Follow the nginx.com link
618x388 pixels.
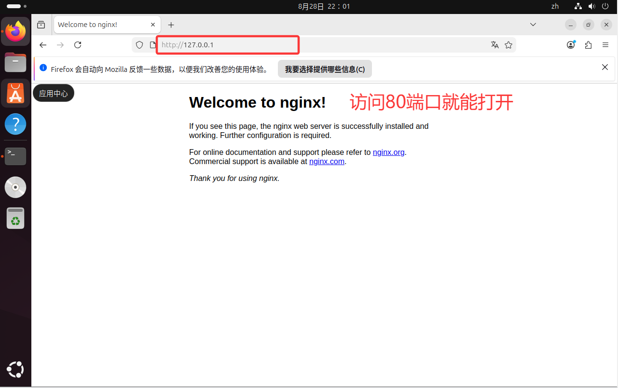point(327,162)
